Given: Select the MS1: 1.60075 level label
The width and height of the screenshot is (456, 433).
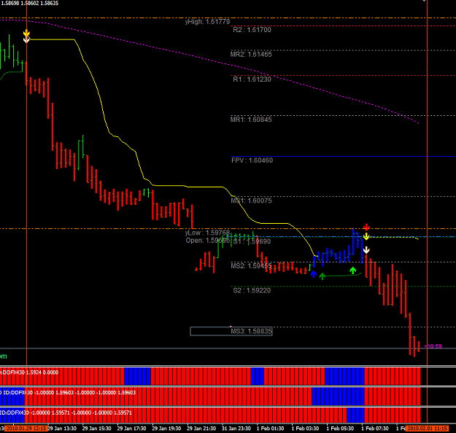Looking at the screenshot, I should point(251,200).
